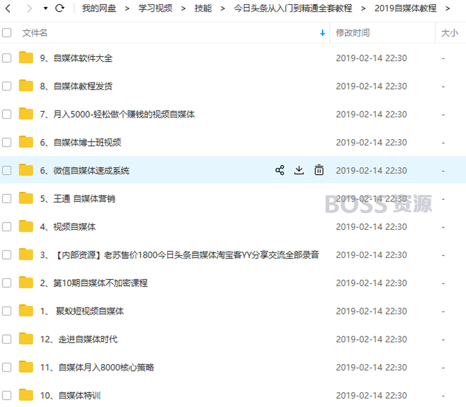Screen dimensions: 466x407
Task: Open 7、月入5000-轻松做个赚钱的视频自媒体
Action: (117, 114)
